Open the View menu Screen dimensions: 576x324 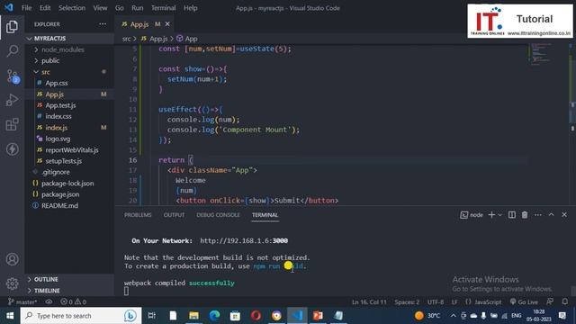click(x=100, y=8)
